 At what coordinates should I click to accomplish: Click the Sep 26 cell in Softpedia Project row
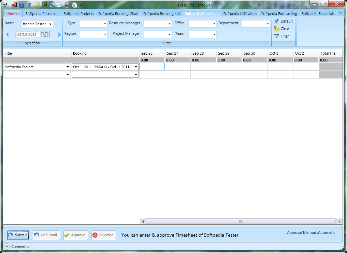(x=152, y=67)
